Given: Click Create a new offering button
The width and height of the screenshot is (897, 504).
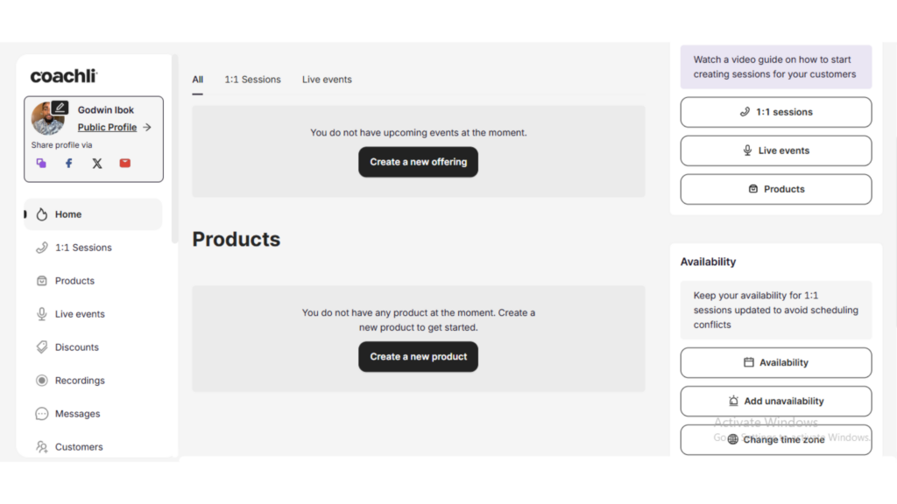Looking at the screenshot, I should click(x=418, y=162).
